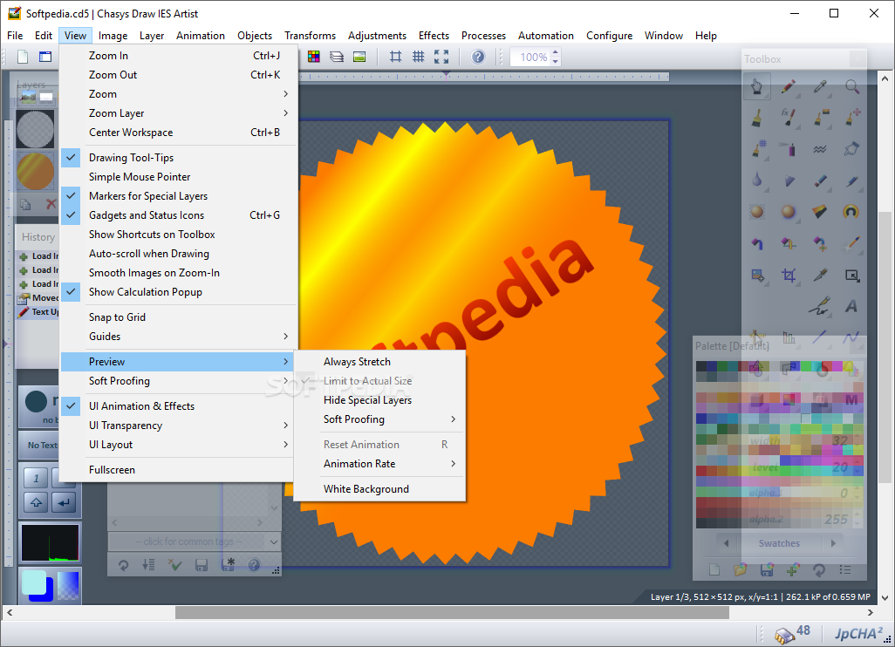This screenshot has width=895, height=647.
Task: Select the fx effects brush tool
Action: tap(789, 118)
